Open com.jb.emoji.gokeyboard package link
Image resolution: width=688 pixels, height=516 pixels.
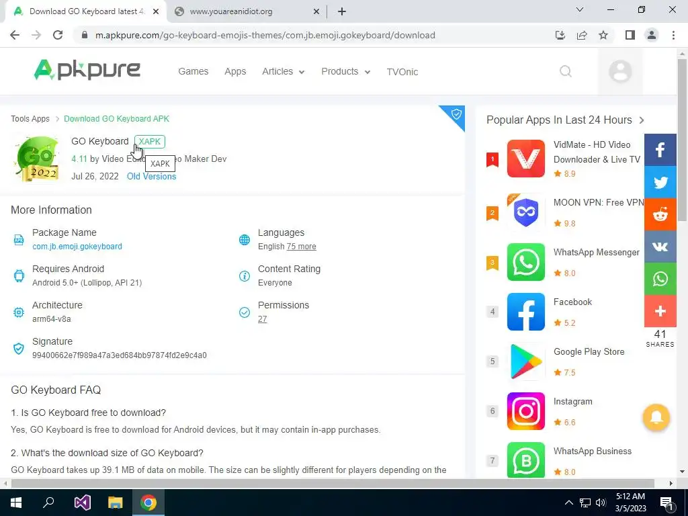click(77, 247)
